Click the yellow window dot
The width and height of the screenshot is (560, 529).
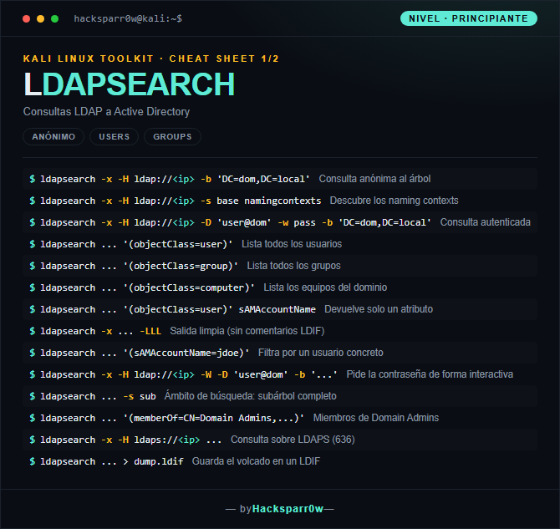40,18
